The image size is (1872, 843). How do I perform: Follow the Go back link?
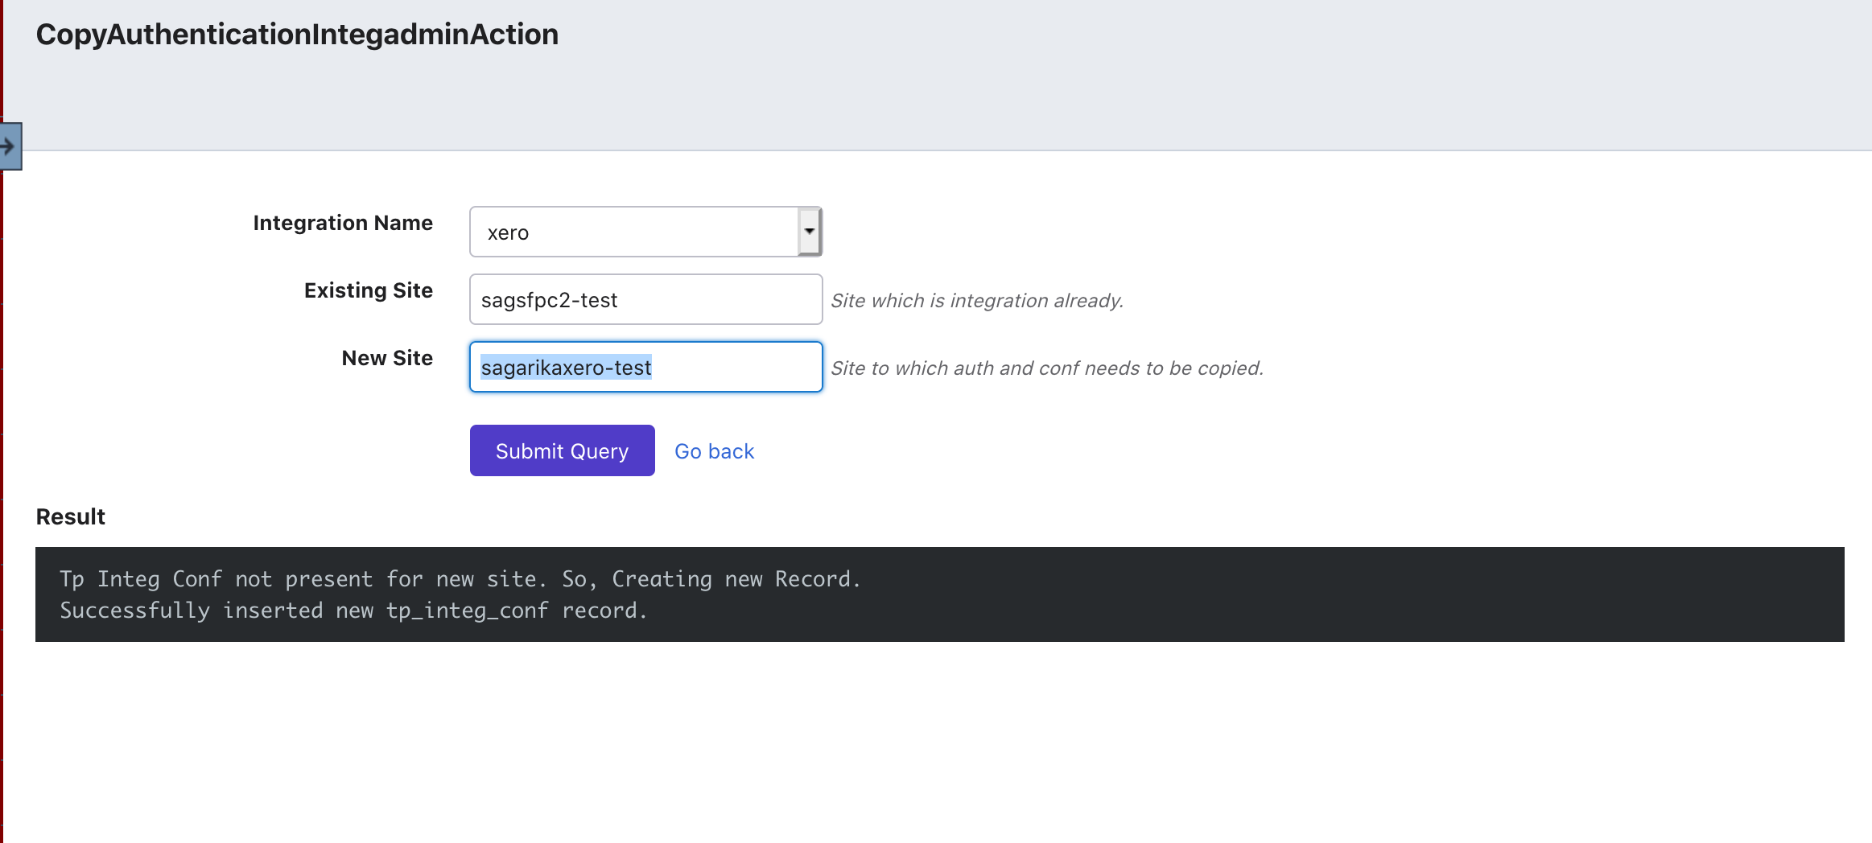coord(714,451)
